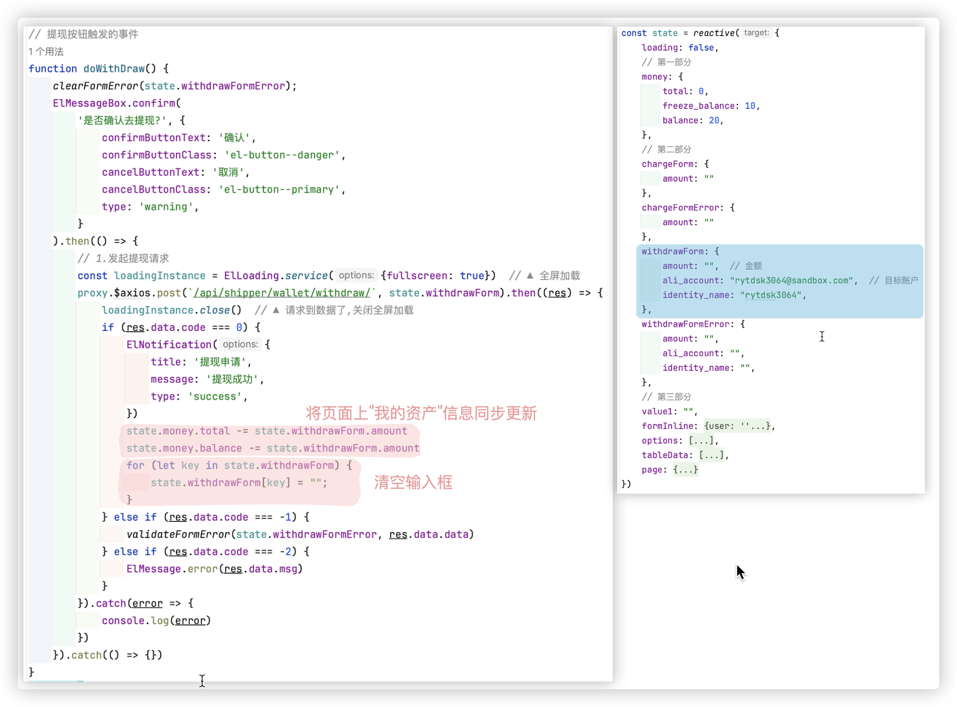
Task: Open the /api/shipper/wallet/withdraw/ URL link
Action: coord(281,293)
